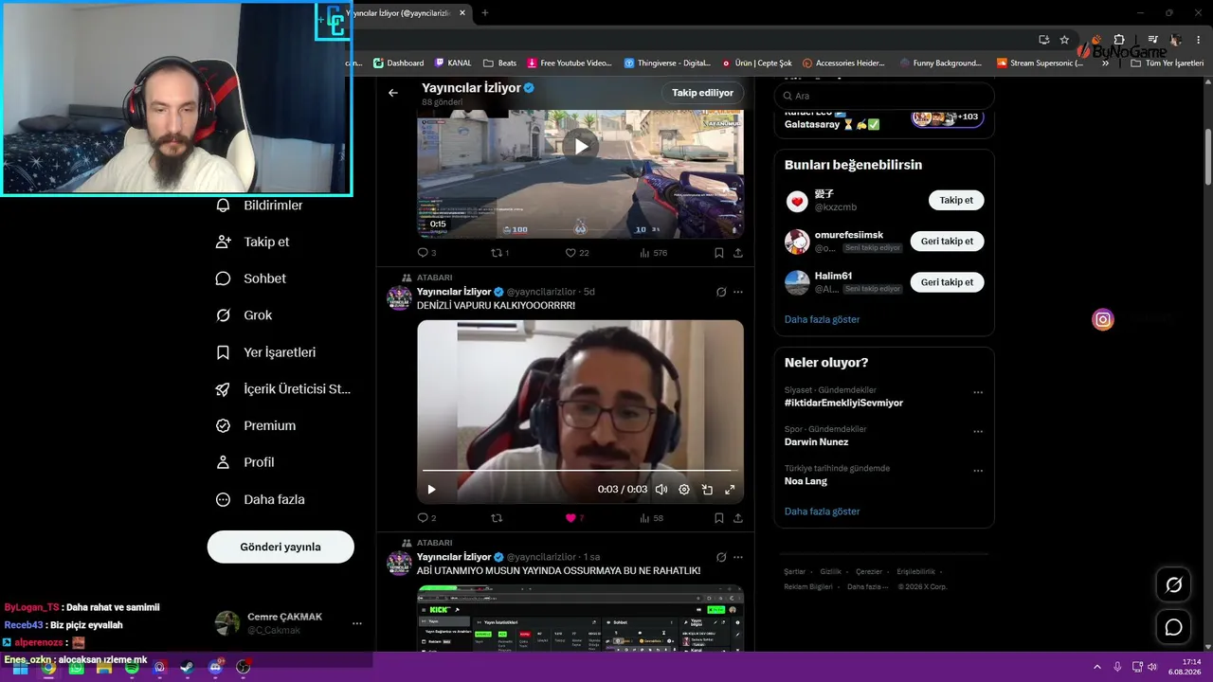
Task: Make the DENİZLİ video fullscreen
Action: pos(730,490)
